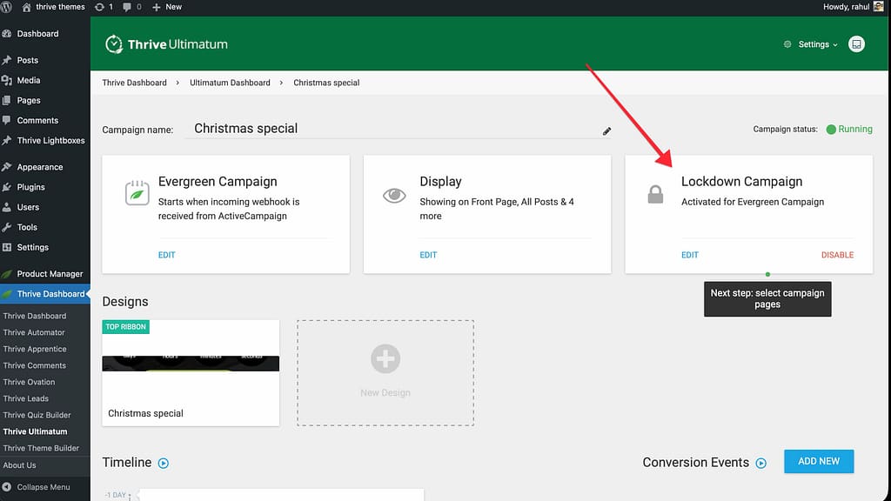Disable the Lockdown Campaign
Image resolution: width=891 pixels, height=501 pixels.
point(837,255)
